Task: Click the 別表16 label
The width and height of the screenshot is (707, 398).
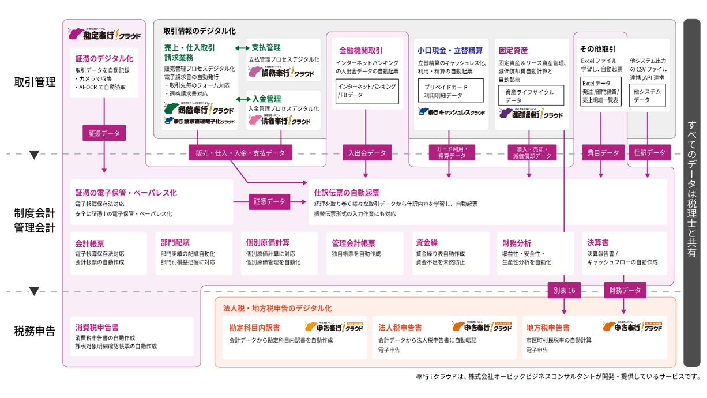Action: pyautogui.click(x=564, y=290)
